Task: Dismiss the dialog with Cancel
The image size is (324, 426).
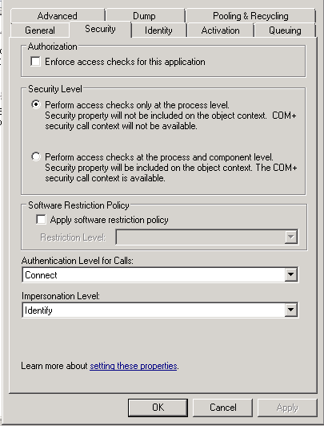Action: (x=222, y=408)
